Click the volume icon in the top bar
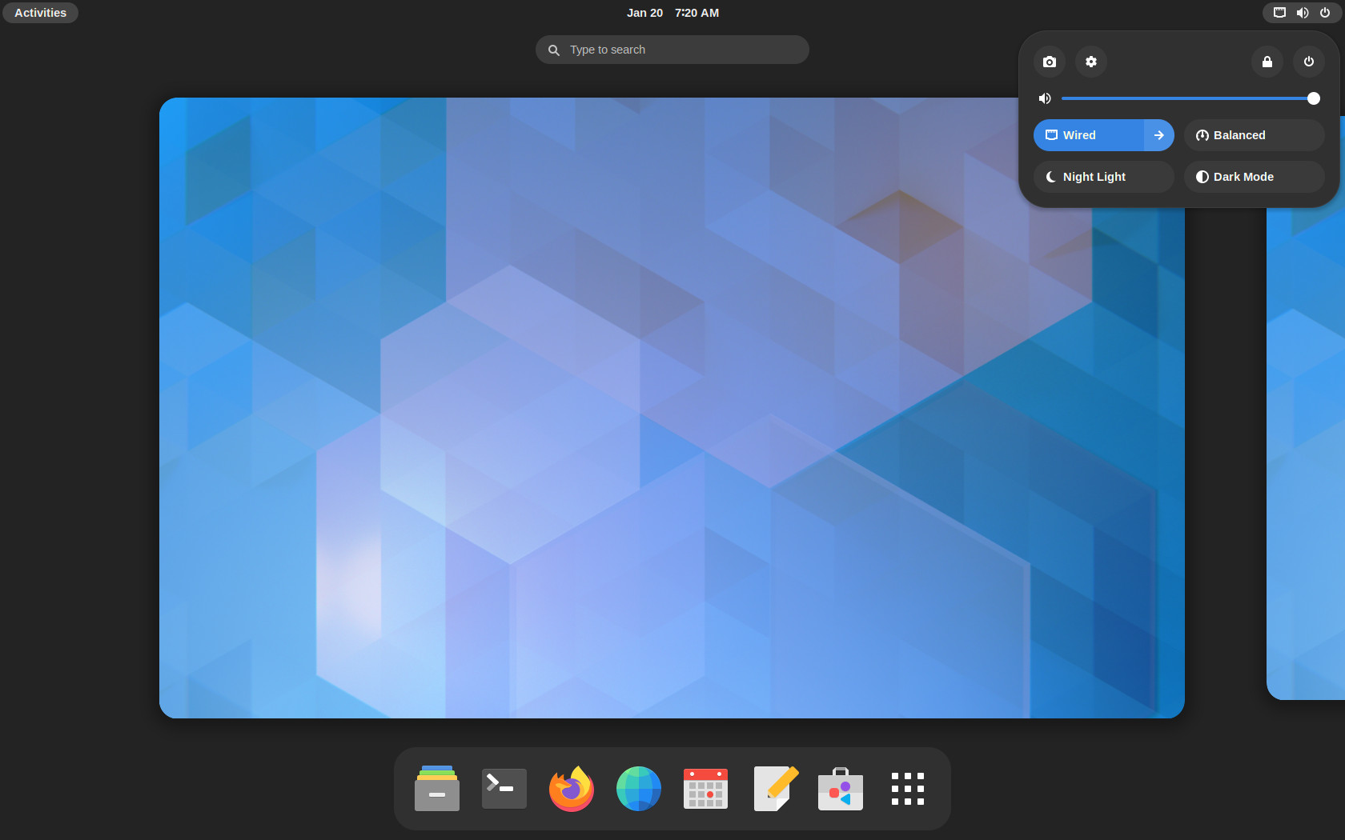Viewport: 1345px width, 840px height. click(1303, 13)
